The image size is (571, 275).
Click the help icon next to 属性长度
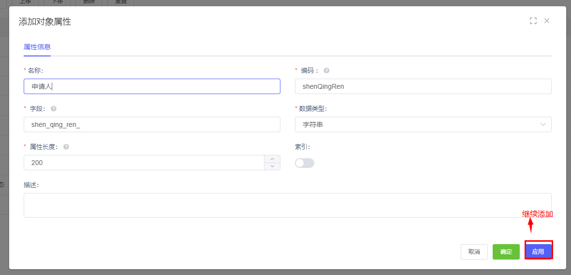[x=66, y=147]
